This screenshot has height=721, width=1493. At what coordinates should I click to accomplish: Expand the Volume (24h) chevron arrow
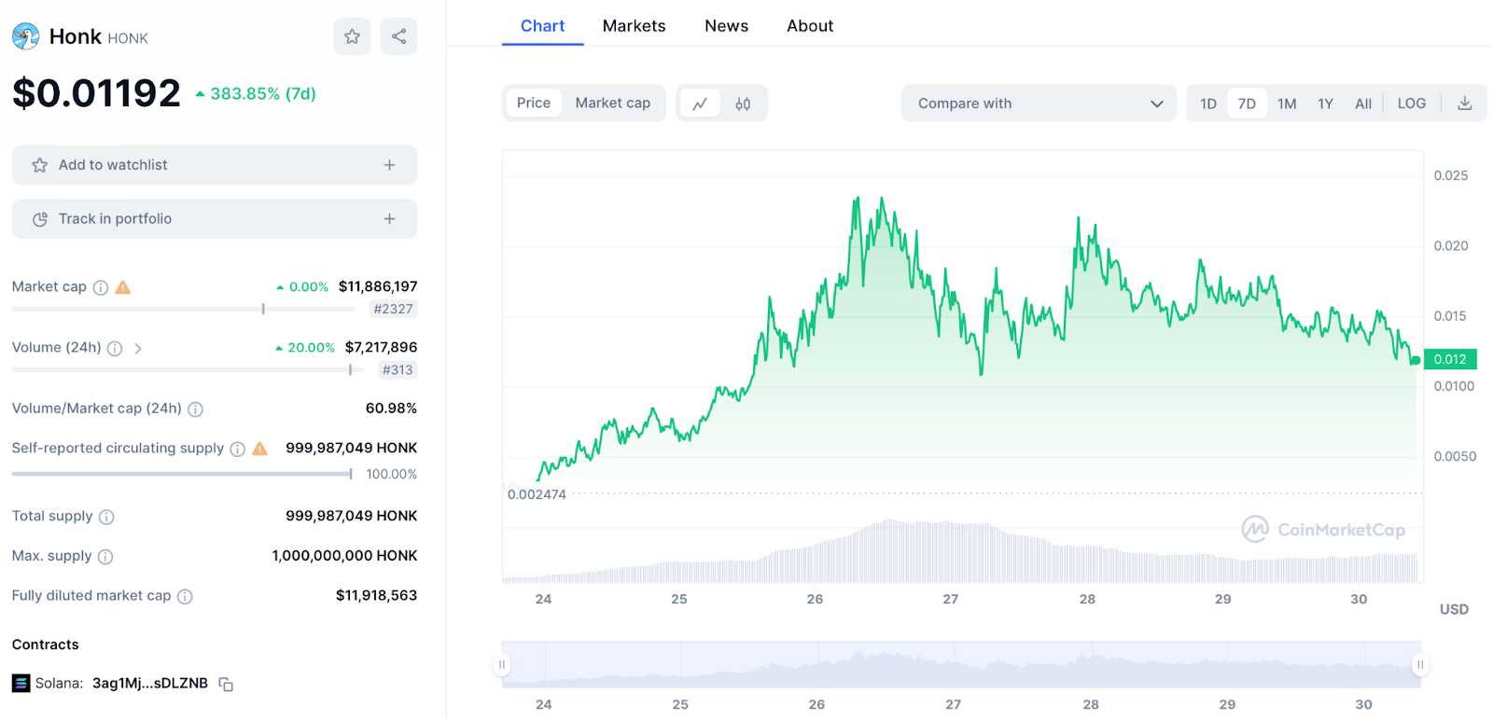138,348
